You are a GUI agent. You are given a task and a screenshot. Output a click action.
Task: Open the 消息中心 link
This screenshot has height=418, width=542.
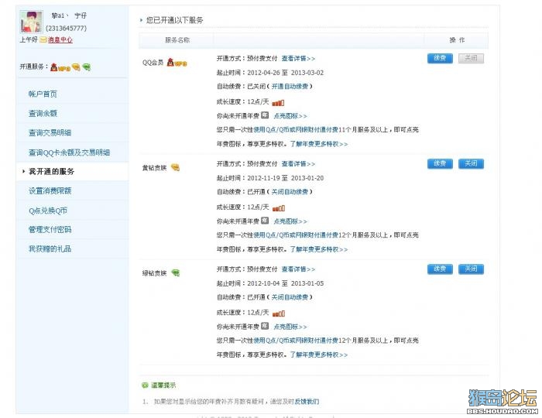(60, 39)
